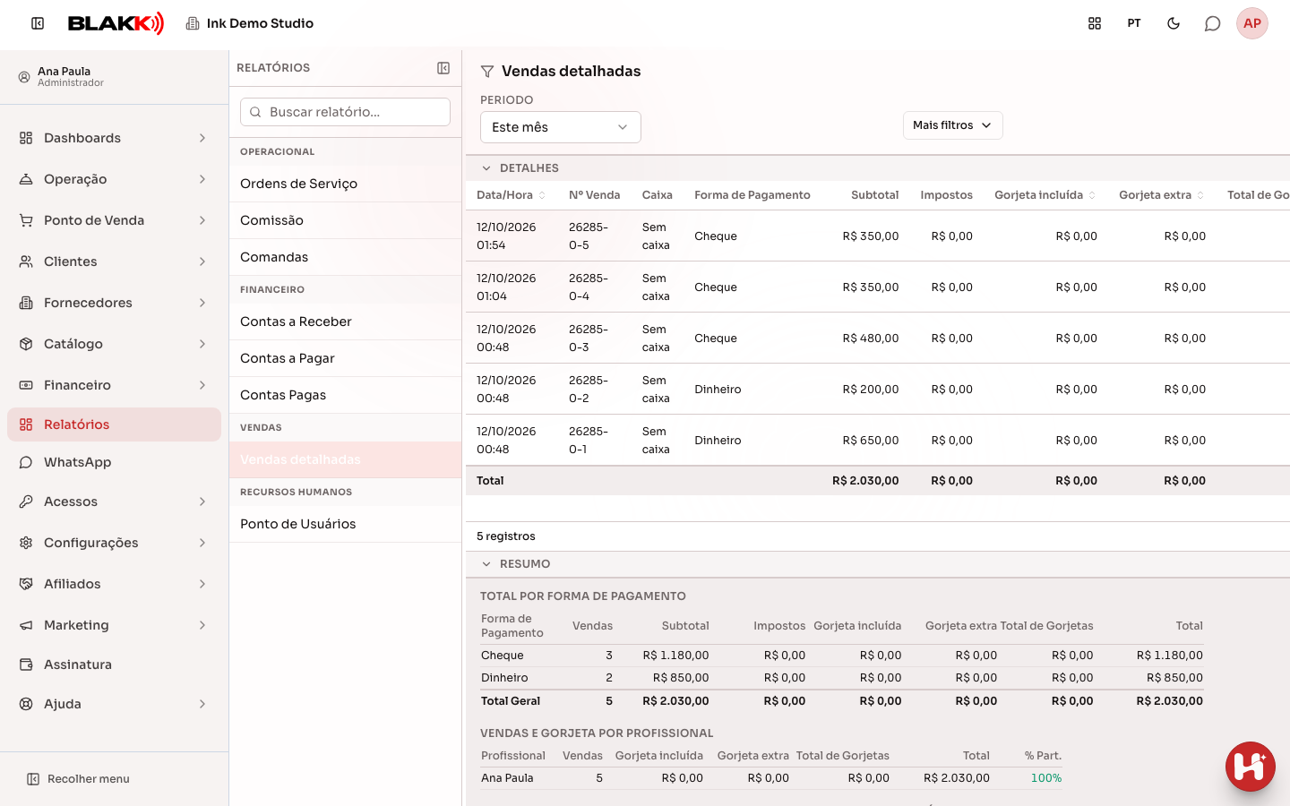This screenshot has height=806, width=1290.
Task: Sort by Data/Hora column
Action: [x=511, y=195]
